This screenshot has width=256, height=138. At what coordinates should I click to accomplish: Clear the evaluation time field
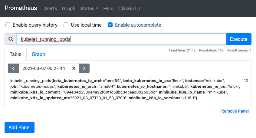click(74, 68)
